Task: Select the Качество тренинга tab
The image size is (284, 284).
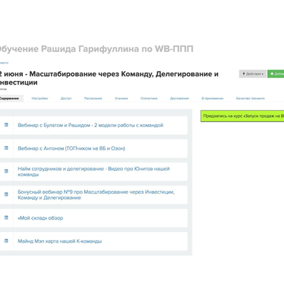Action: tap(250, 98)
